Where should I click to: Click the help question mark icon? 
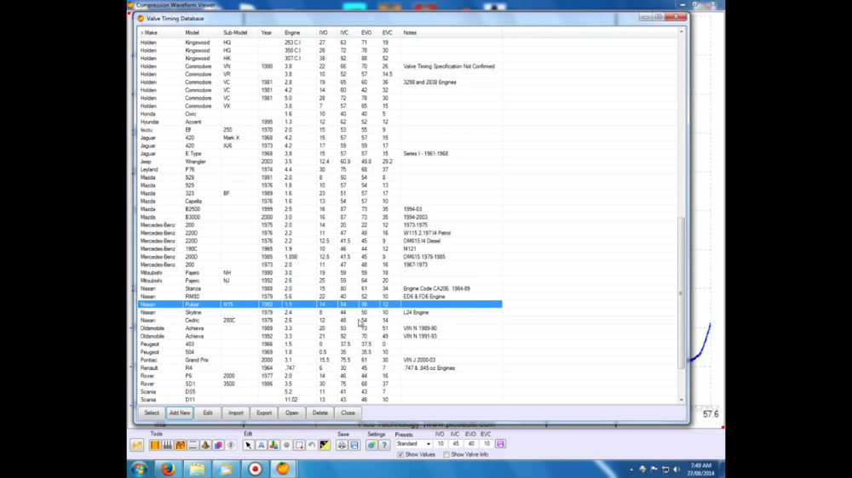pyautogui.click(x=384, y=445)
